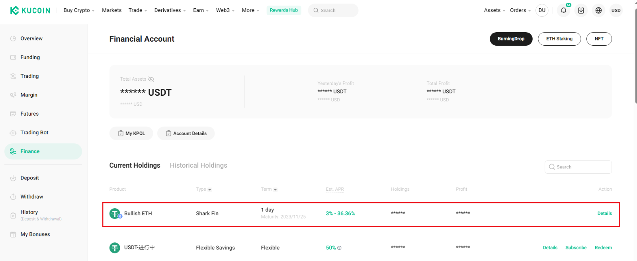Click the Flexible Savings type cell
This screenshot has height=261, width=637.
coord(215,248)
